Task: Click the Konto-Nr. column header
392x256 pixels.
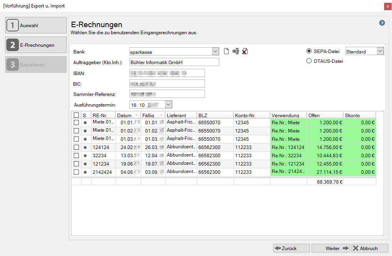Action: [x=252, y=115]
